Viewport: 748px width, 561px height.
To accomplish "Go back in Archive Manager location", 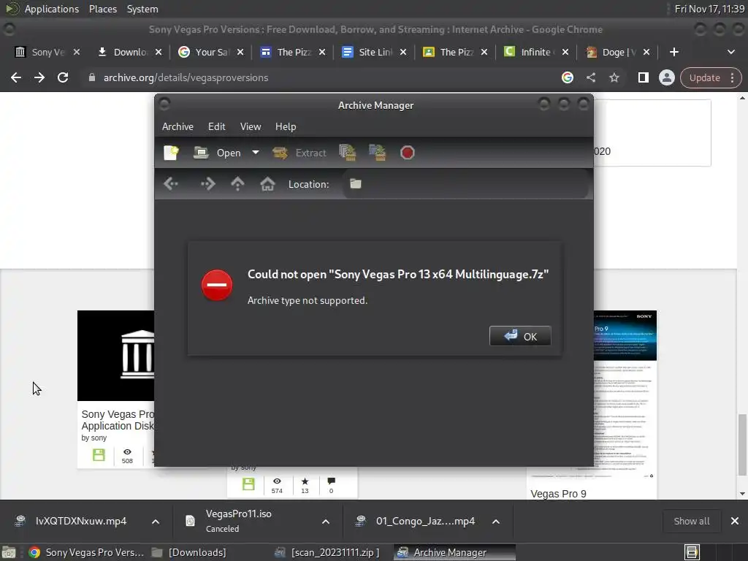I will (x=171, y=184).
